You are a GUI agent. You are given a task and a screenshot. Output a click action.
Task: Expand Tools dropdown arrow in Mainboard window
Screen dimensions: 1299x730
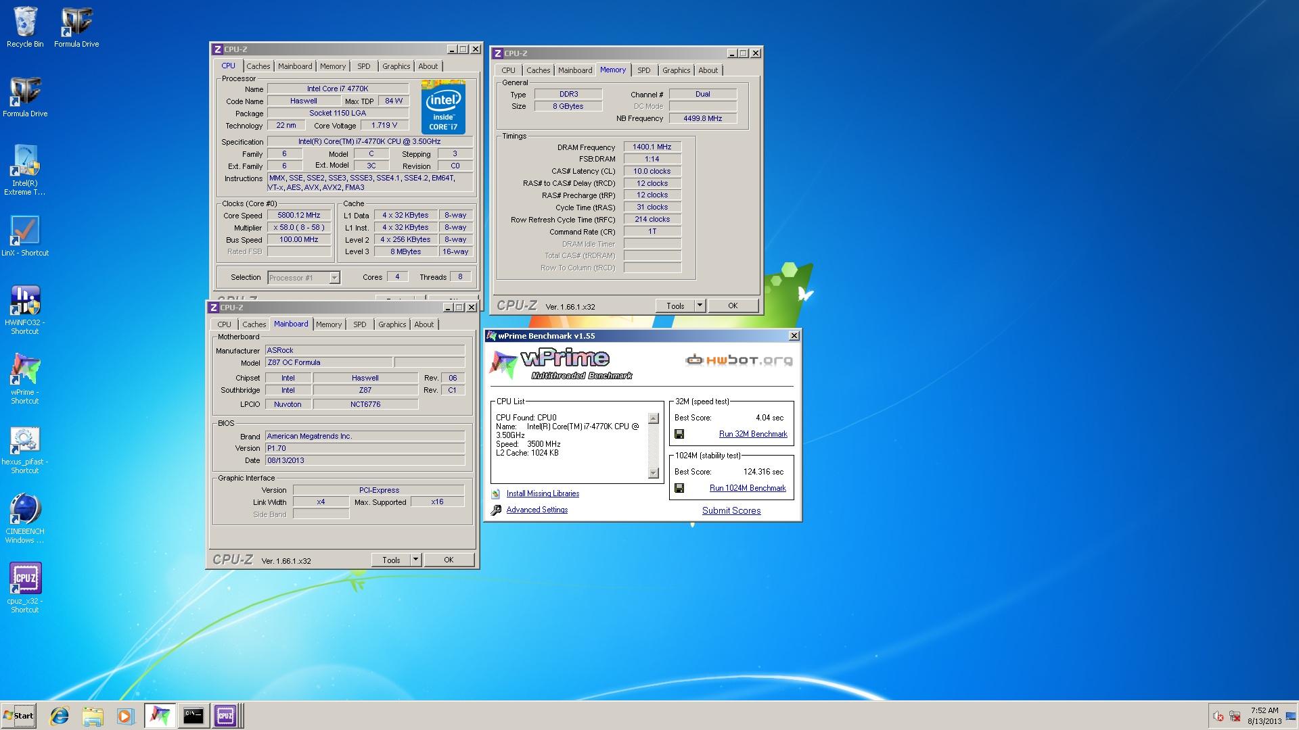(x=415, y=560)
